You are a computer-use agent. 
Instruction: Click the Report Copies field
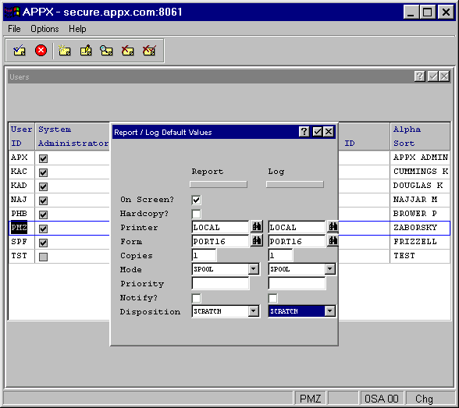coord(204,255)
